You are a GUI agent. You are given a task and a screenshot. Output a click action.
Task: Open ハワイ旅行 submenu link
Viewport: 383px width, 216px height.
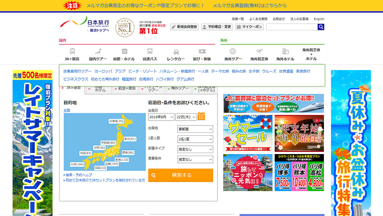point(165,79)
